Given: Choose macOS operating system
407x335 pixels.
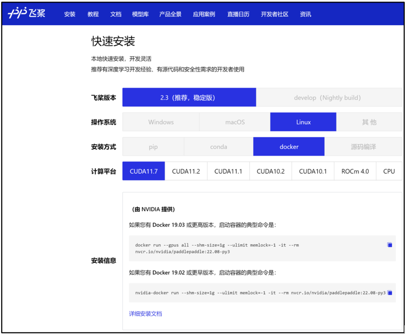Looking at the screenshot, I should 235,122.
